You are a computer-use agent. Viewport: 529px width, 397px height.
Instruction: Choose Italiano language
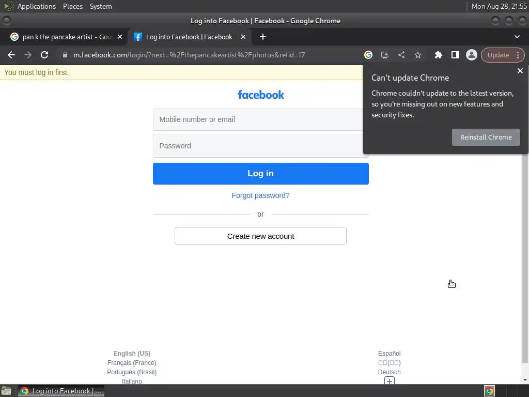(x=132, y=381)
